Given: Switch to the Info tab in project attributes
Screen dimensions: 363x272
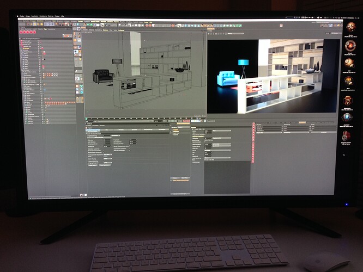Looking at the screenshot, I should tap(106, 130).
